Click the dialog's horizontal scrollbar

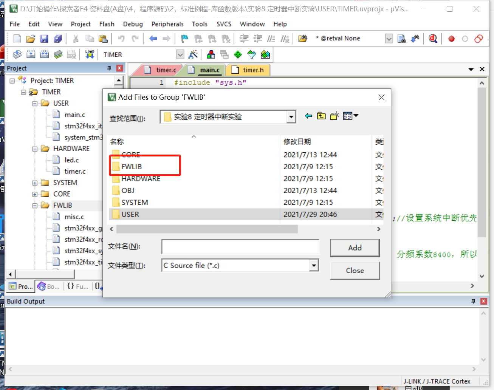[x=207, y=229]
